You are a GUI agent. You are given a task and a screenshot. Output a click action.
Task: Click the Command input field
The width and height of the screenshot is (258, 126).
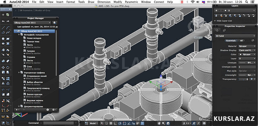tap(58, 123)
